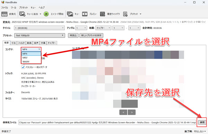
Task: Click the プリセット toolbar icon
Action: click(125, 14)
